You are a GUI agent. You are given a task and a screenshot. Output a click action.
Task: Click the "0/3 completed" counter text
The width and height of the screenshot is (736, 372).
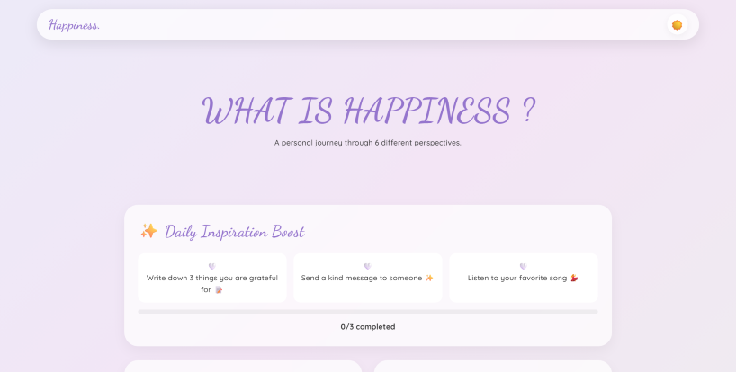click(x=367, y=326)
